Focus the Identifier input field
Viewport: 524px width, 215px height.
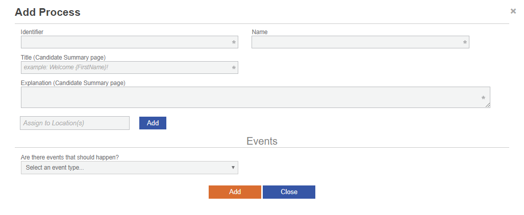point(125,42)
